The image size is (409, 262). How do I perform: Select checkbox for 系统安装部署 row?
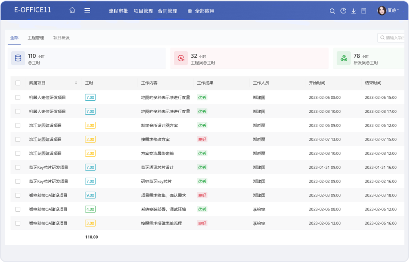tap(18, 209)
